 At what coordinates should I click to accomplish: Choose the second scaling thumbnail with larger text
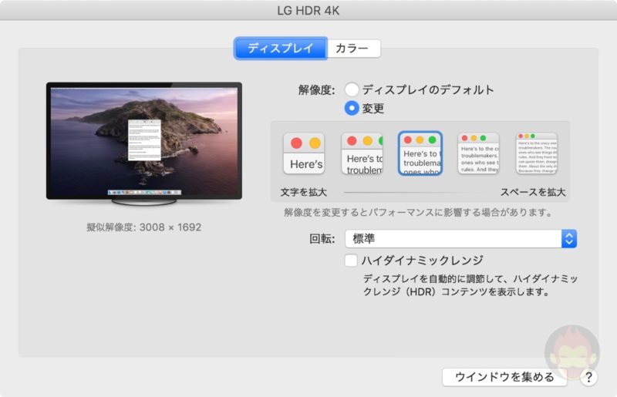tap(362, 153)
